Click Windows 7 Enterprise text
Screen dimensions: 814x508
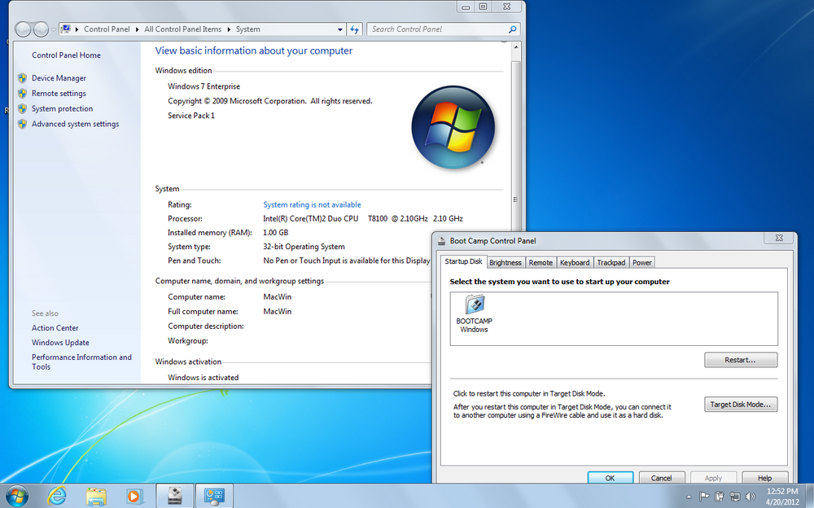tap(204, 86)
